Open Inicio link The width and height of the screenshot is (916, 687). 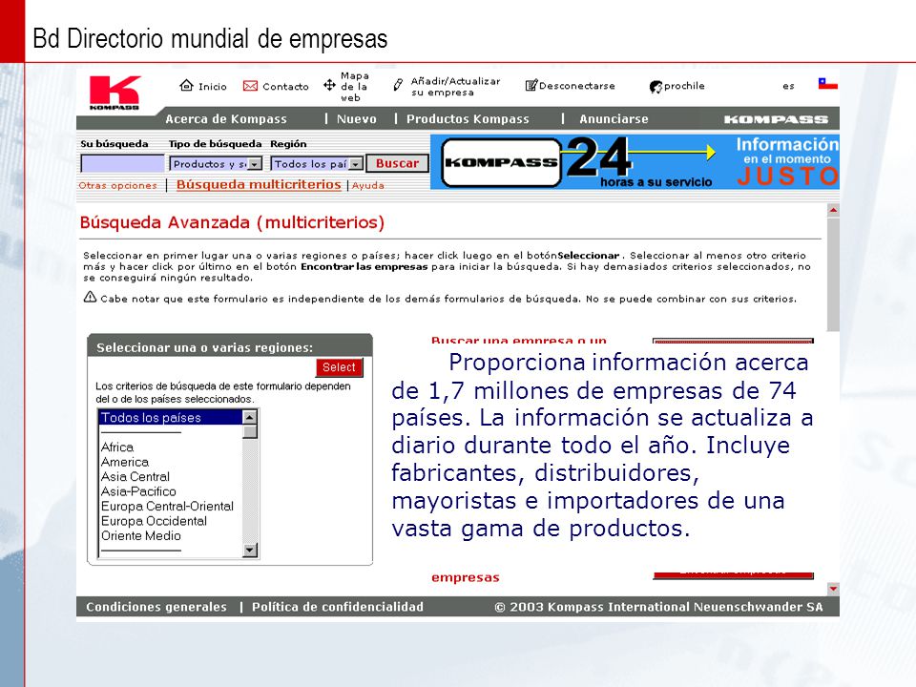coord(213,87)
